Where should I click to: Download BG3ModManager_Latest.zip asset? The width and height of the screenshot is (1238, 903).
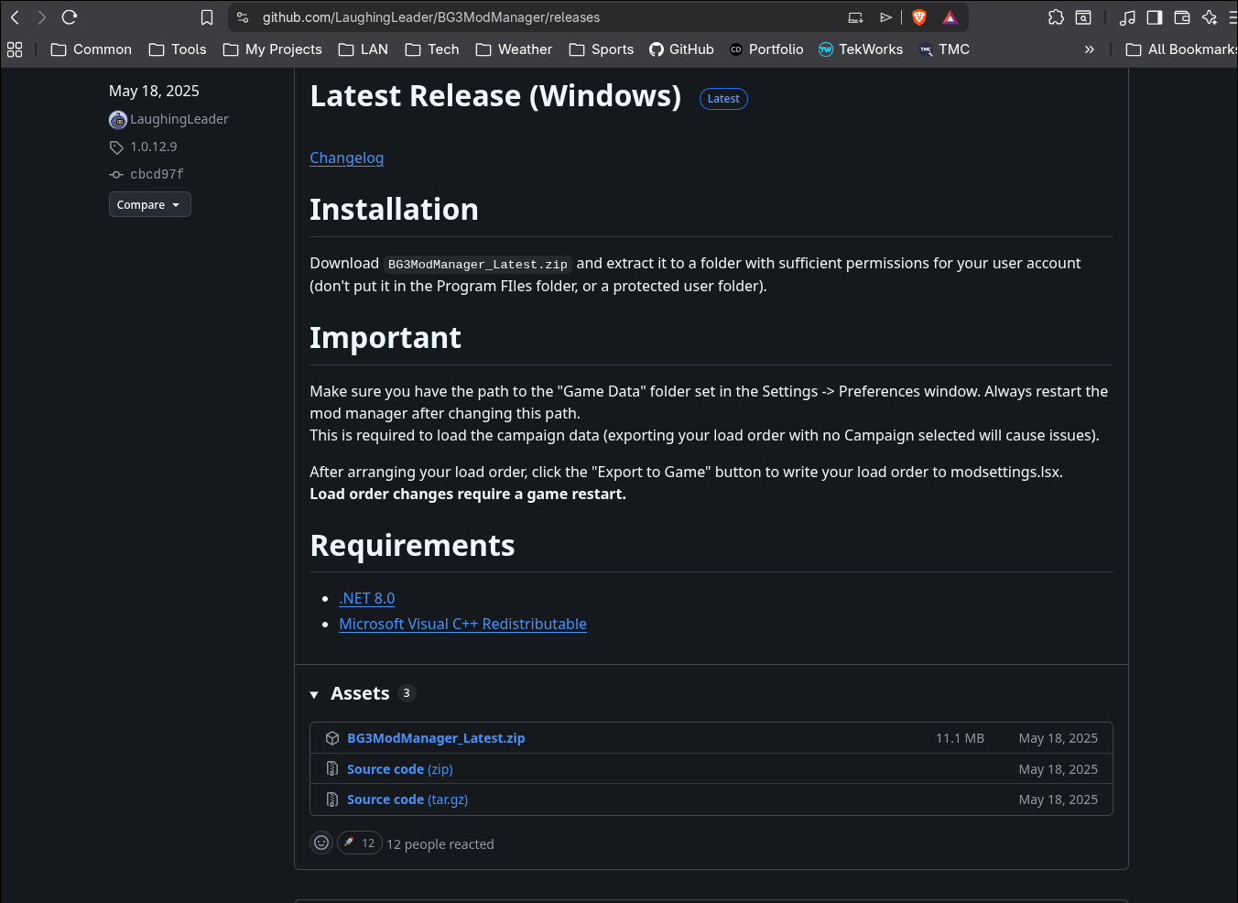pyautogui.click(x=436, y=738)
